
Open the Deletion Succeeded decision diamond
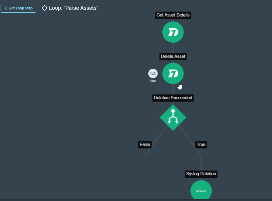click(x=173, y=117)
